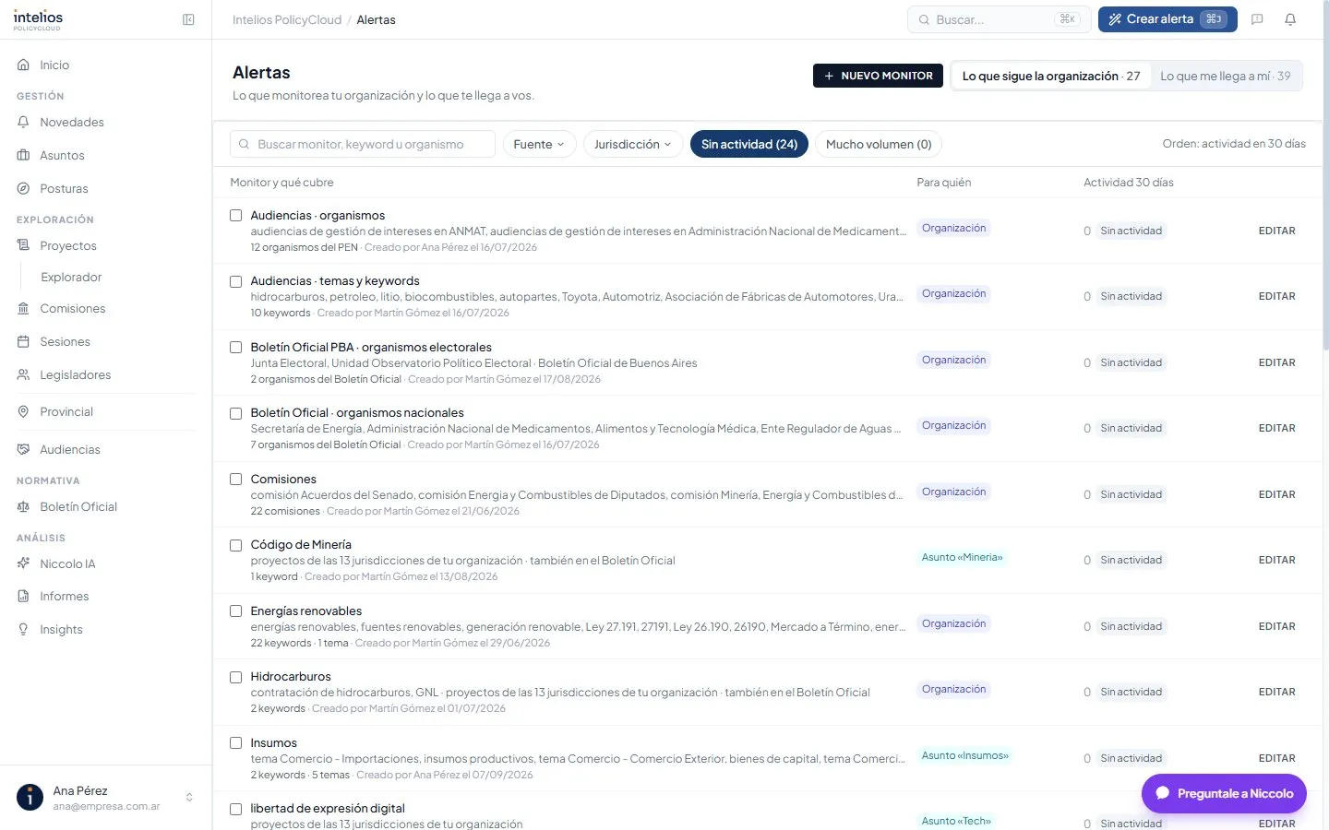Open Comisiones building icon in sidebar
Image resolution: width=1329 pixels, height=830 pixels.
(24, 309)
